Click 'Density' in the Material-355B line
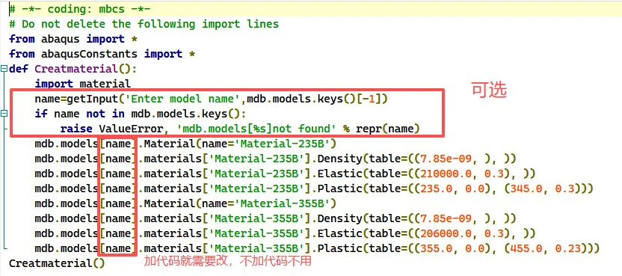 click(339, 219)
